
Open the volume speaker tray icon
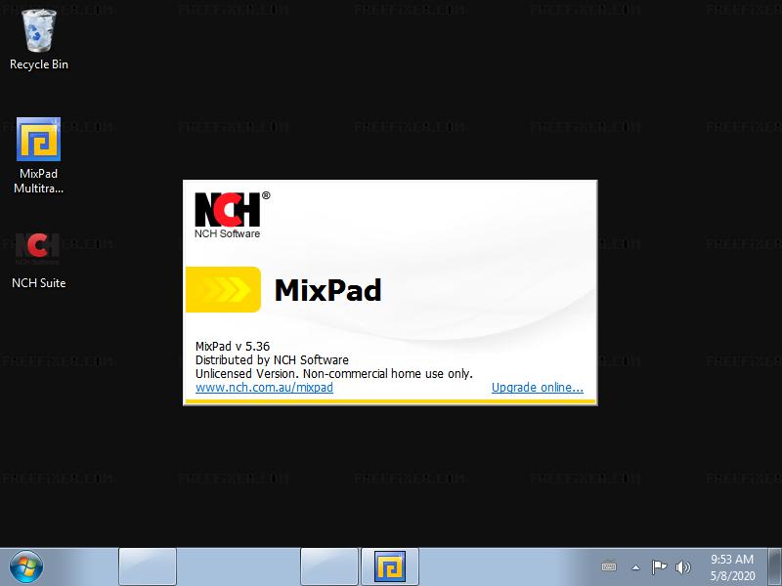tap(682, 567)
